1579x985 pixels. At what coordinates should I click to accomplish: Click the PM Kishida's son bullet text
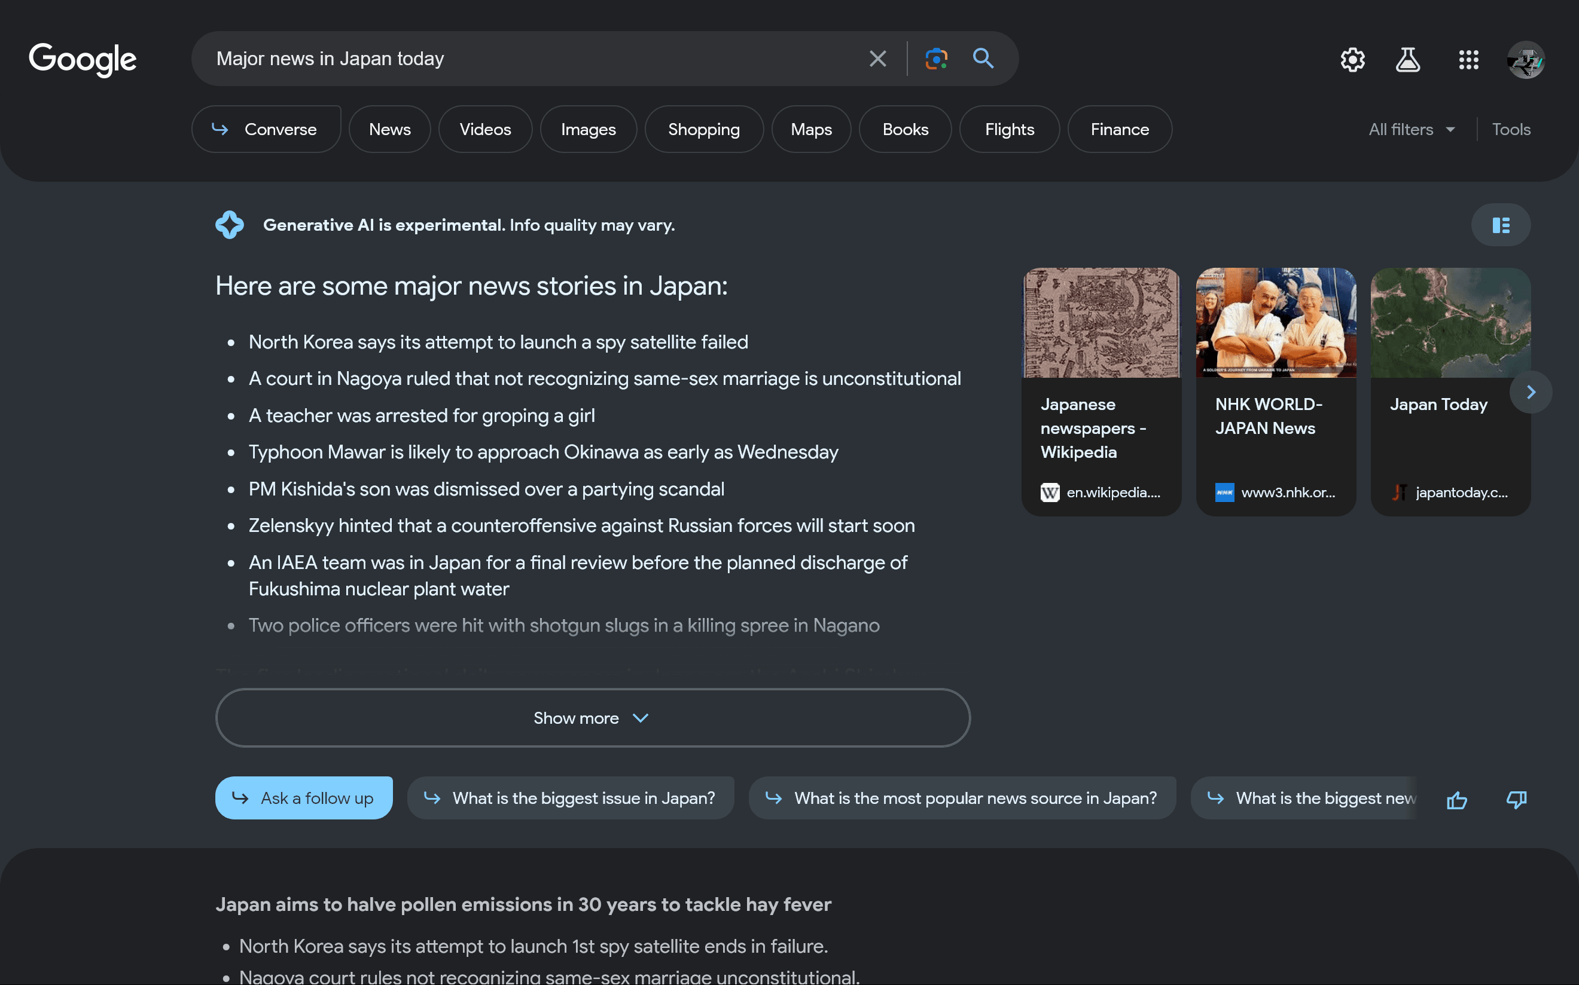tap(486, 490)
